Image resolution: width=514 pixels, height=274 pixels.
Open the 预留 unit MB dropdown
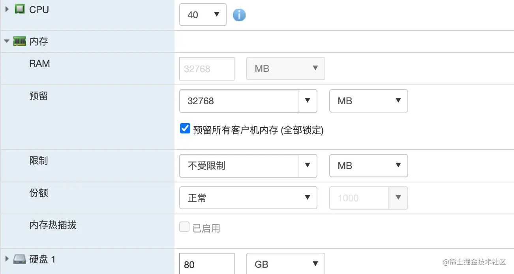[369, 101]
